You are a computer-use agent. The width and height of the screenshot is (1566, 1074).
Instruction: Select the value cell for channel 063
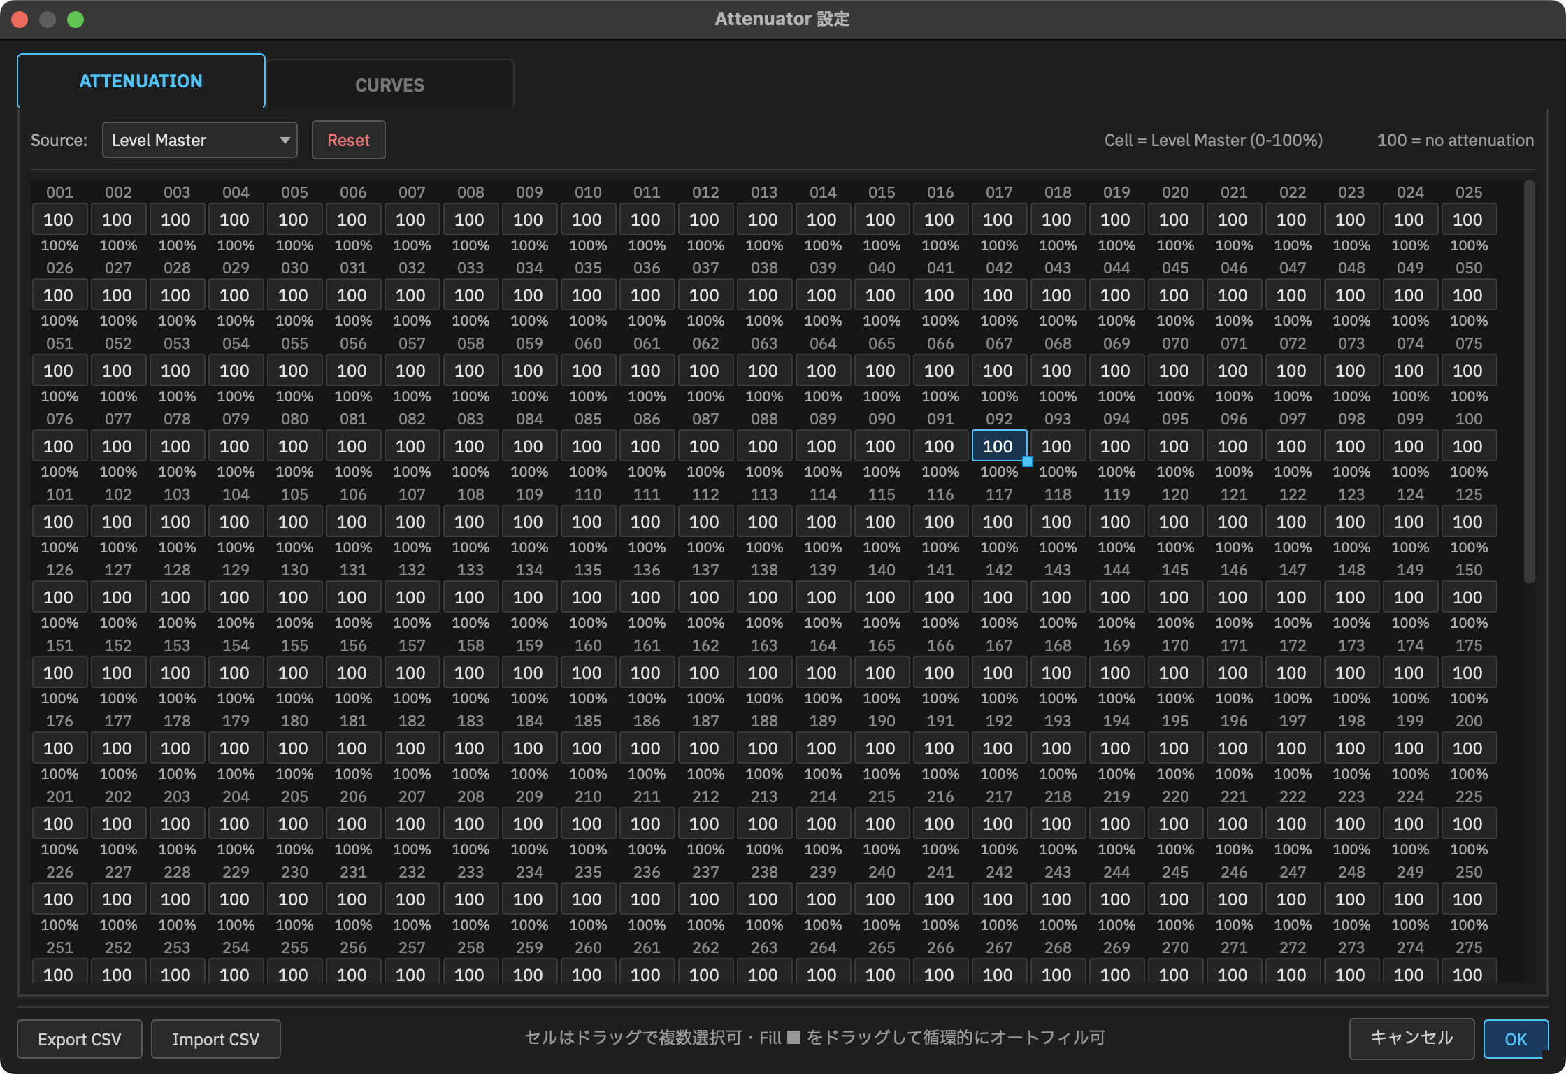pyautogui.click(x=763, y=371)
